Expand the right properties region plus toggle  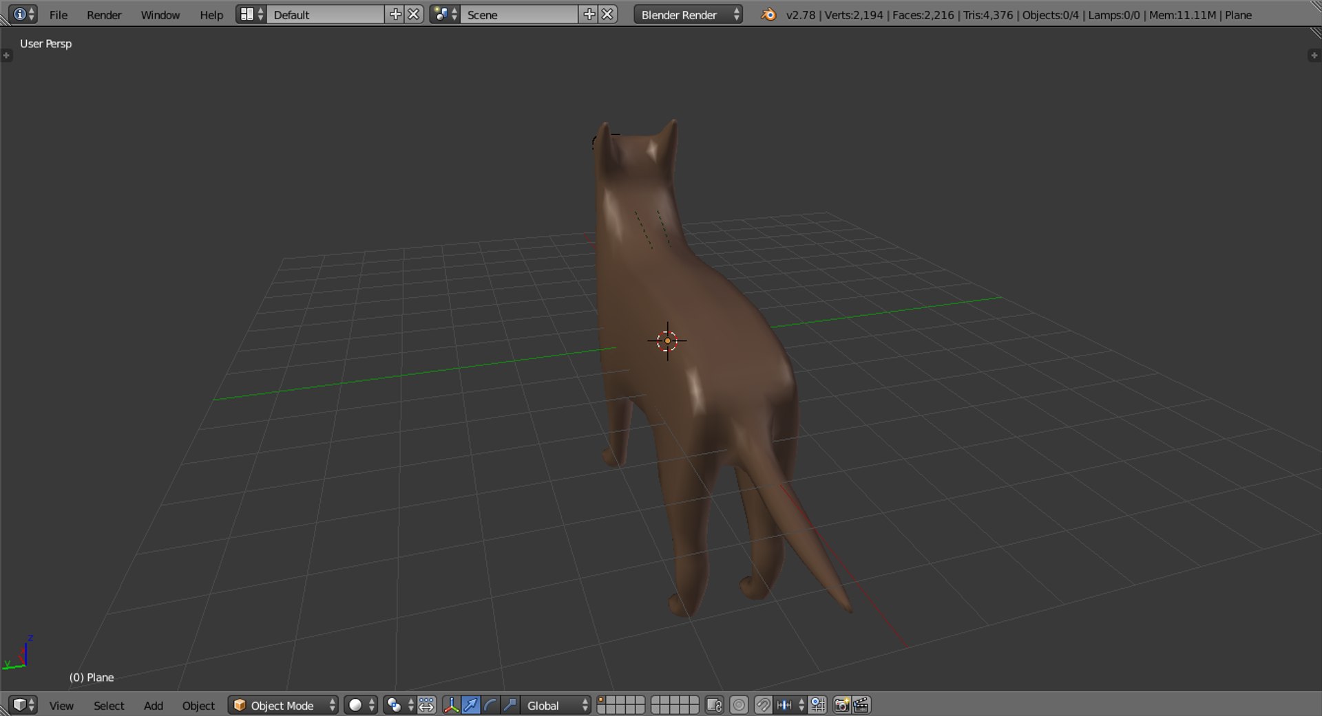coord(1314,56)
